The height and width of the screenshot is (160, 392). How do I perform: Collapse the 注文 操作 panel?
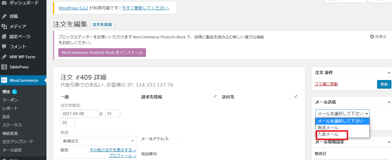pyautogui.click(x=389, y=73)
